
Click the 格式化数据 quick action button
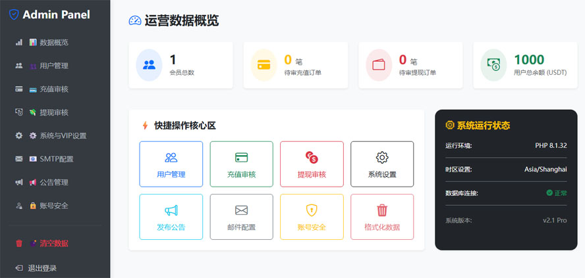[x=382, y=217]
